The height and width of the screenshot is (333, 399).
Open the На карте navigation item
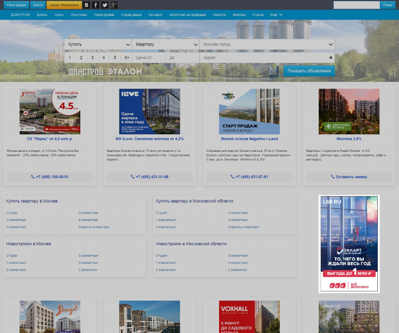tap(155, 15)
